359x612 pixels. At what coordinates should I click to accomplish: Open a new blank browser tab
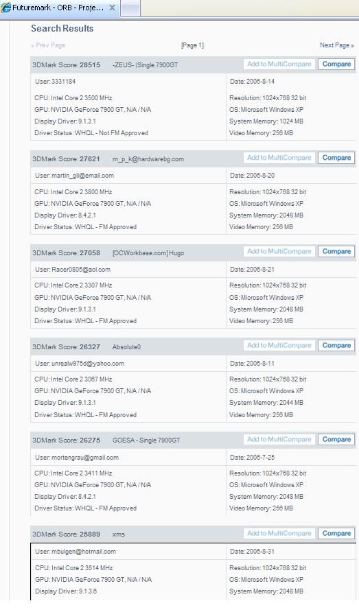click(x=130, y=8)
